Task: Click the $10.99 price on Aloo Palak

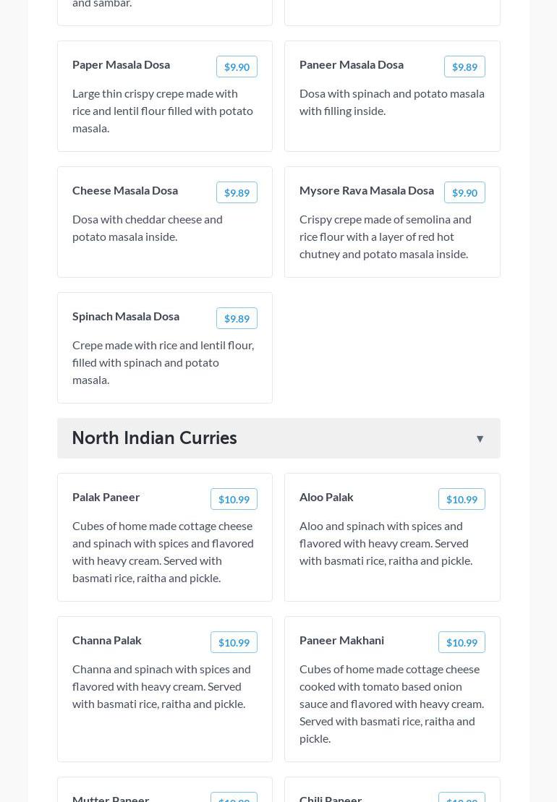Action: point(462,499)
